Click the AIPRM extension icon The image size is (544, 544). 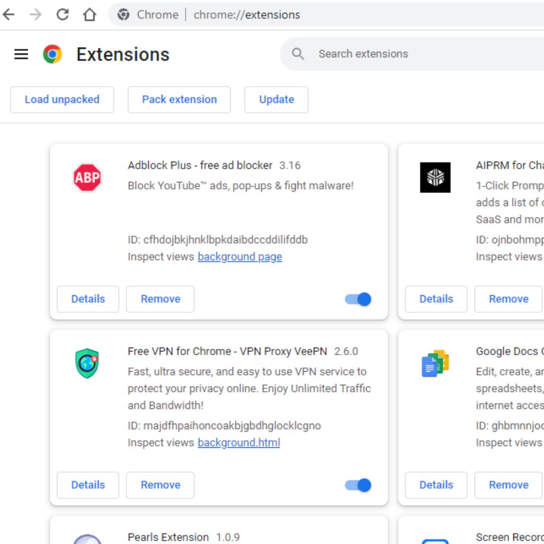point(435,177)
